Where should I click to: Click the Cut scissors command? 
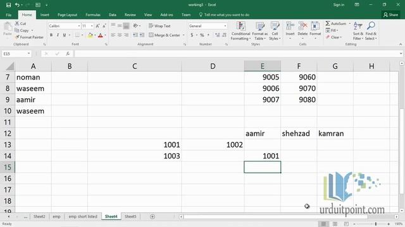[x=20, y=23]
